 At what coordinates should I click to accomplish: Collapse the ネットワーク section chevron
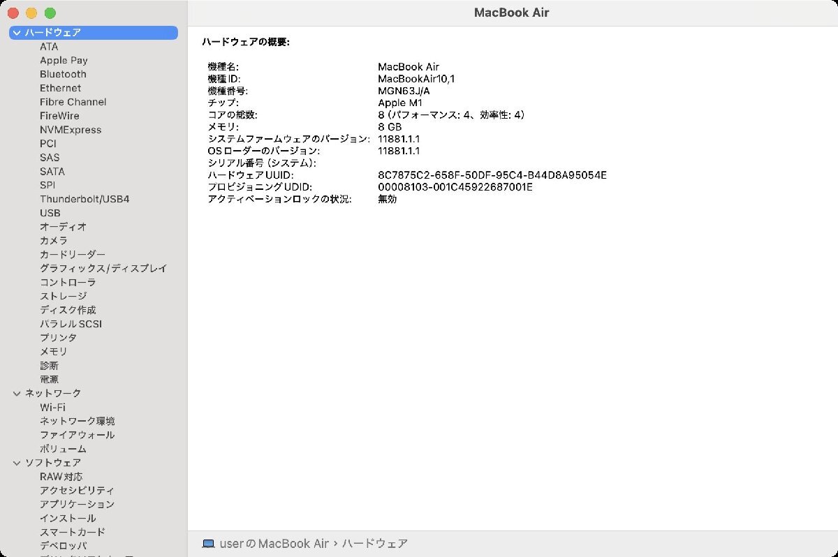coord(17,394)
